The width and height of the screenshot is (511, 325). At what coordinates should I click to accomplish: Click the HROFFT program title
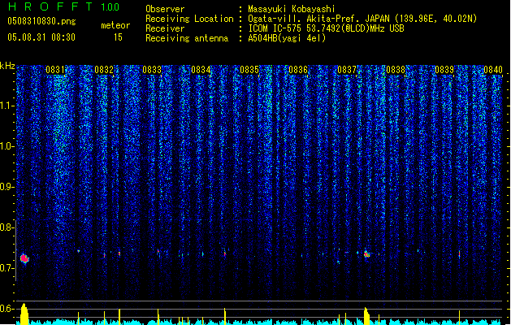coord(50,6)
